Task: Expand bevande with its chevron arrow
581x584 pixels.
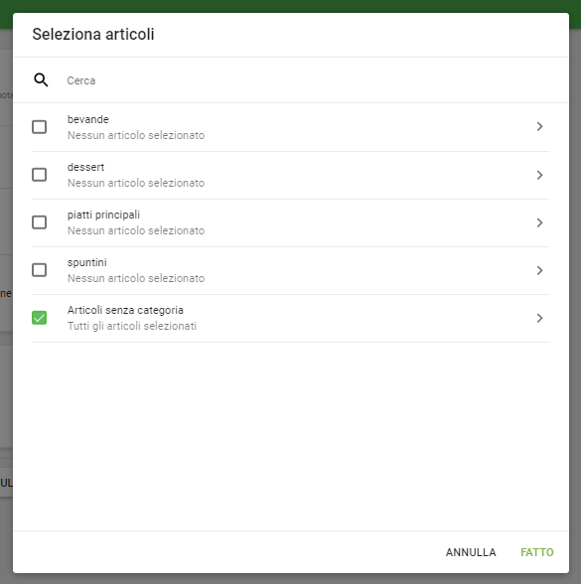Action: tap(539, 127)
